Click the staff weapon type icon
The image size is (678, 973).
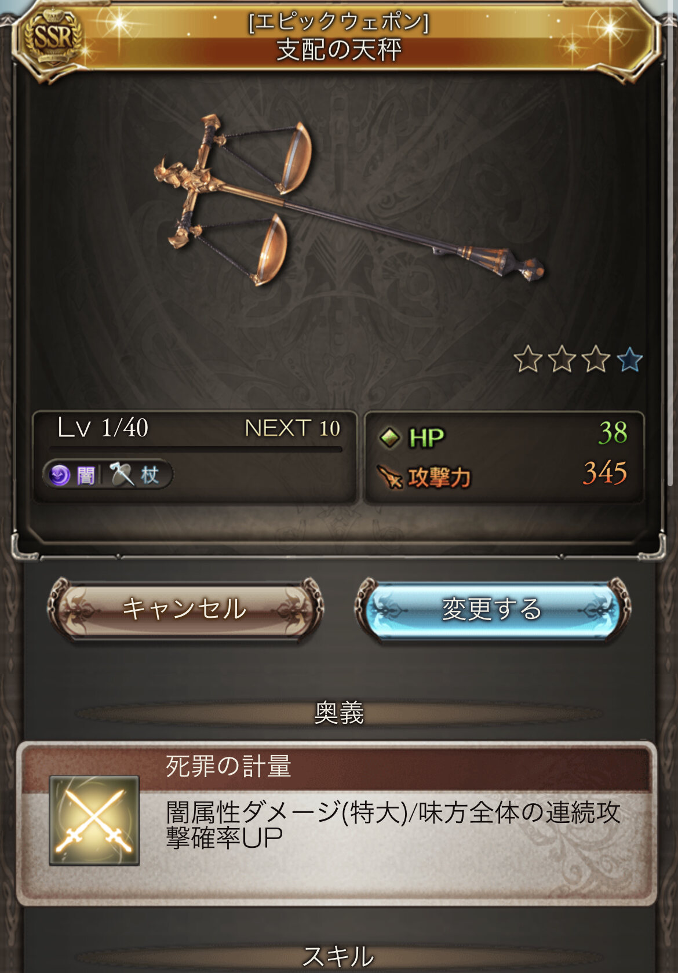[x=122, y=475]
